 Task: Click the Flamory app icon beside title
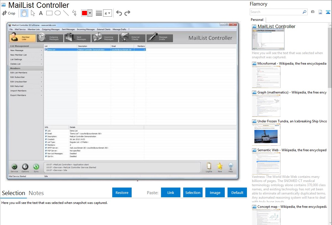click(3, 5)
